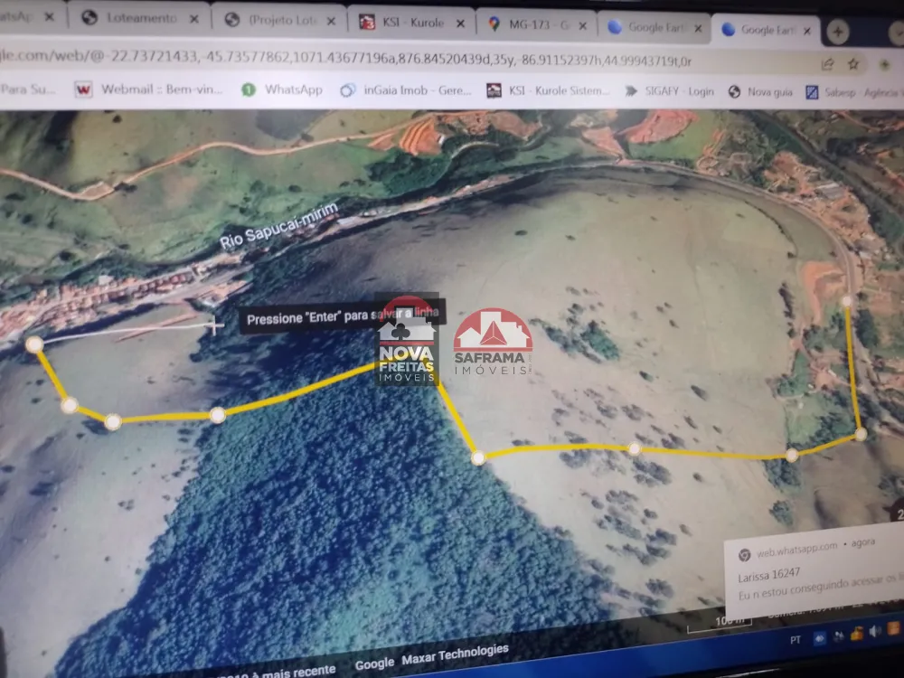Close the MG-173 tab
904x678 pixels.
point(583,25)
